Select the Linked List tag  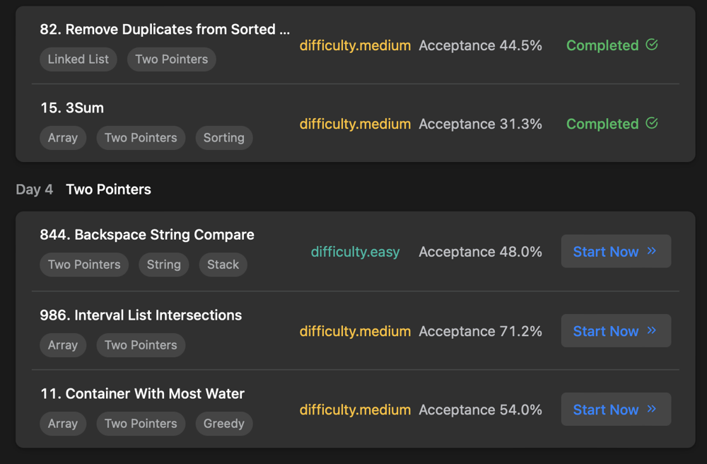pyautogui.click(x=78, y=59)
